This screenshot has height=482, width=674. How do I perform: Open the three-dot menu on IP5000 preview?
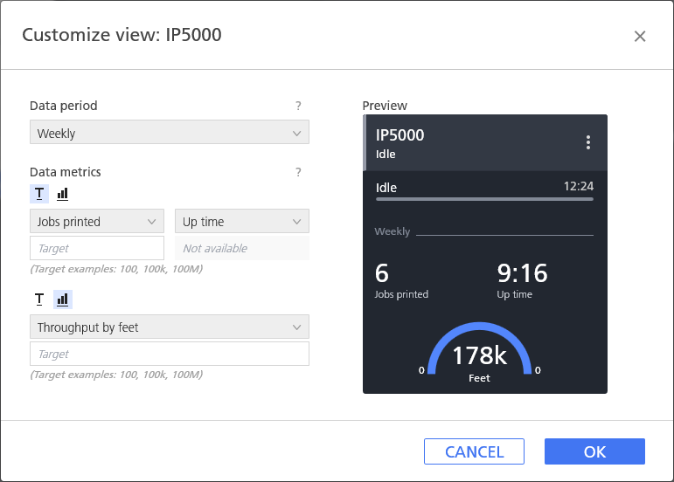[x=588, y=142]
